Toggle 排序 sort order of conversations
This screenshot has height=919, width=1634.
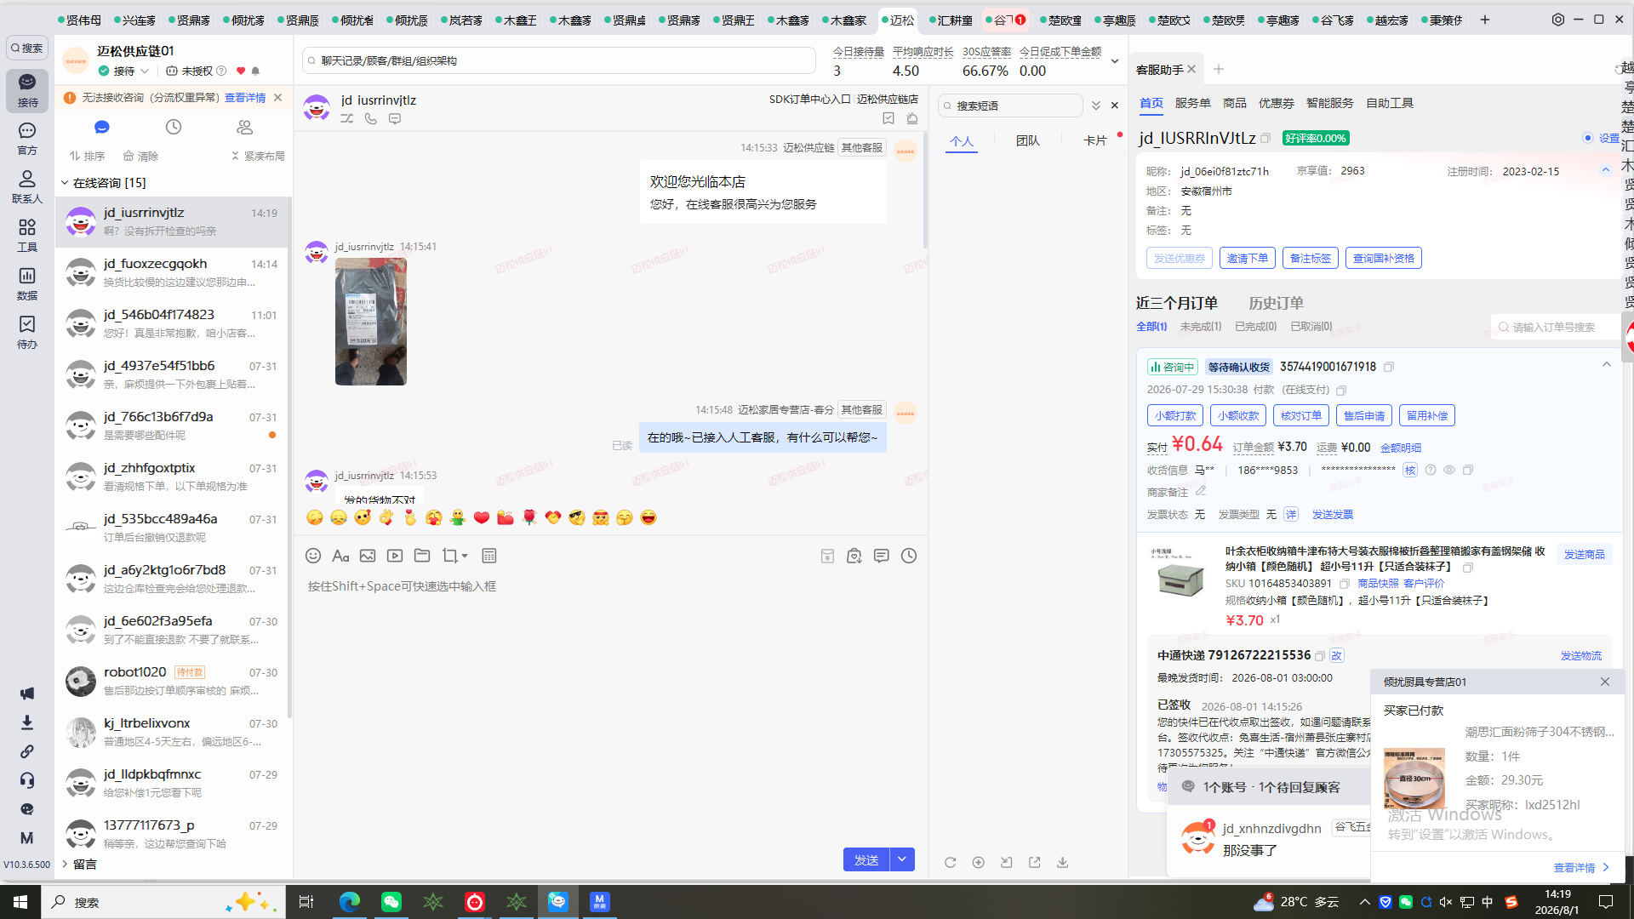tap(87, 157)
